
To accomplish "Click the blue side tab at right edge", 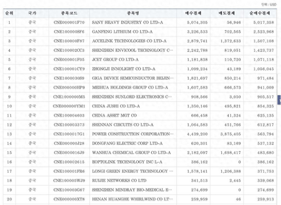I will (x=279, y=100).
